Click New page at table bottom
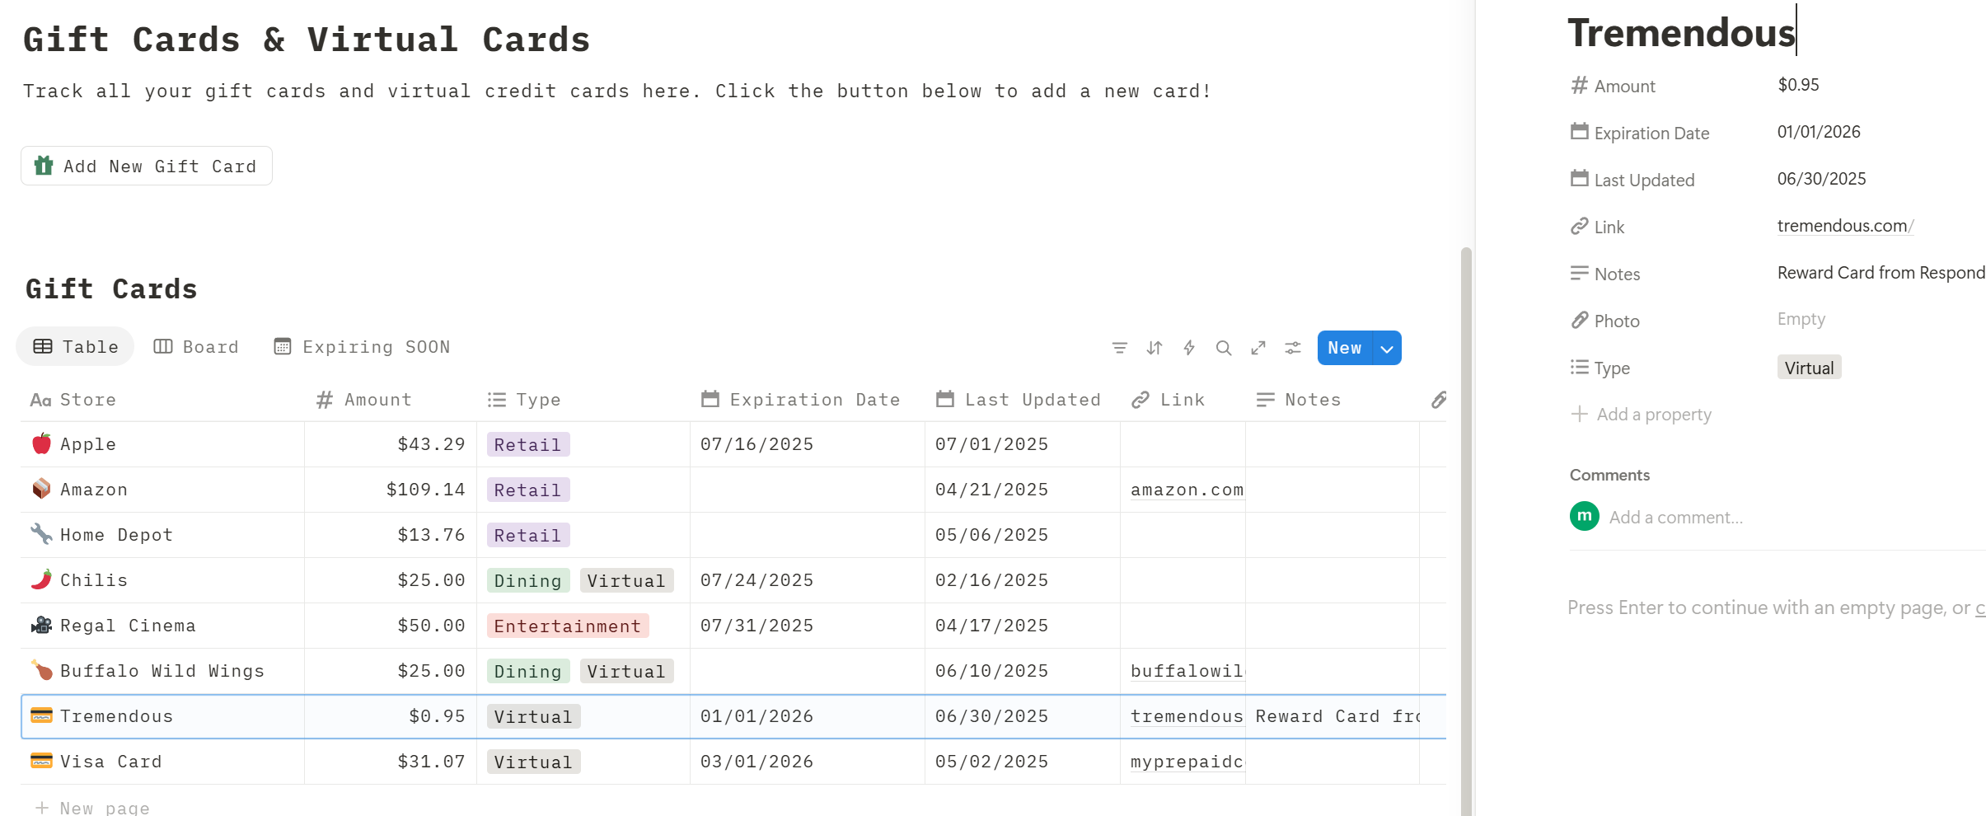Screen dimensions: 1986x816 coord(92,807)
